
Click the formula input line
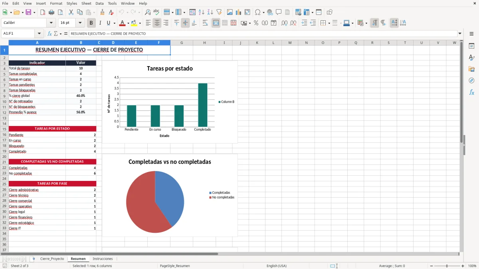[x=263, y=33]
